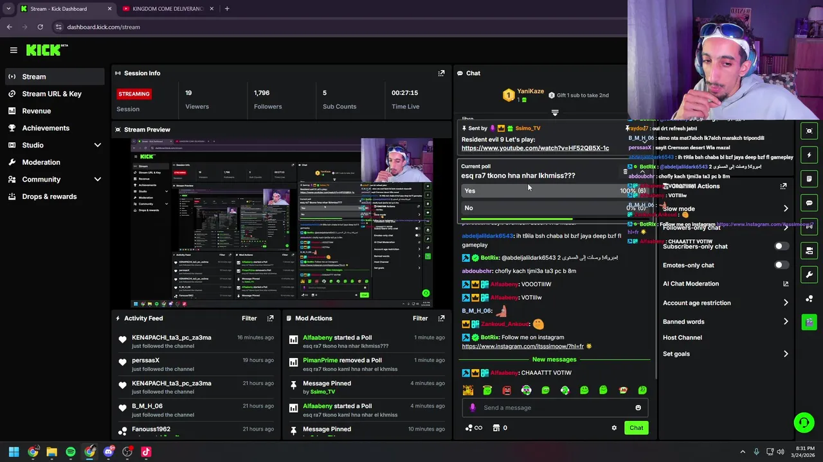Click the capture frame icon atop right sidebar

coord(809,131)
